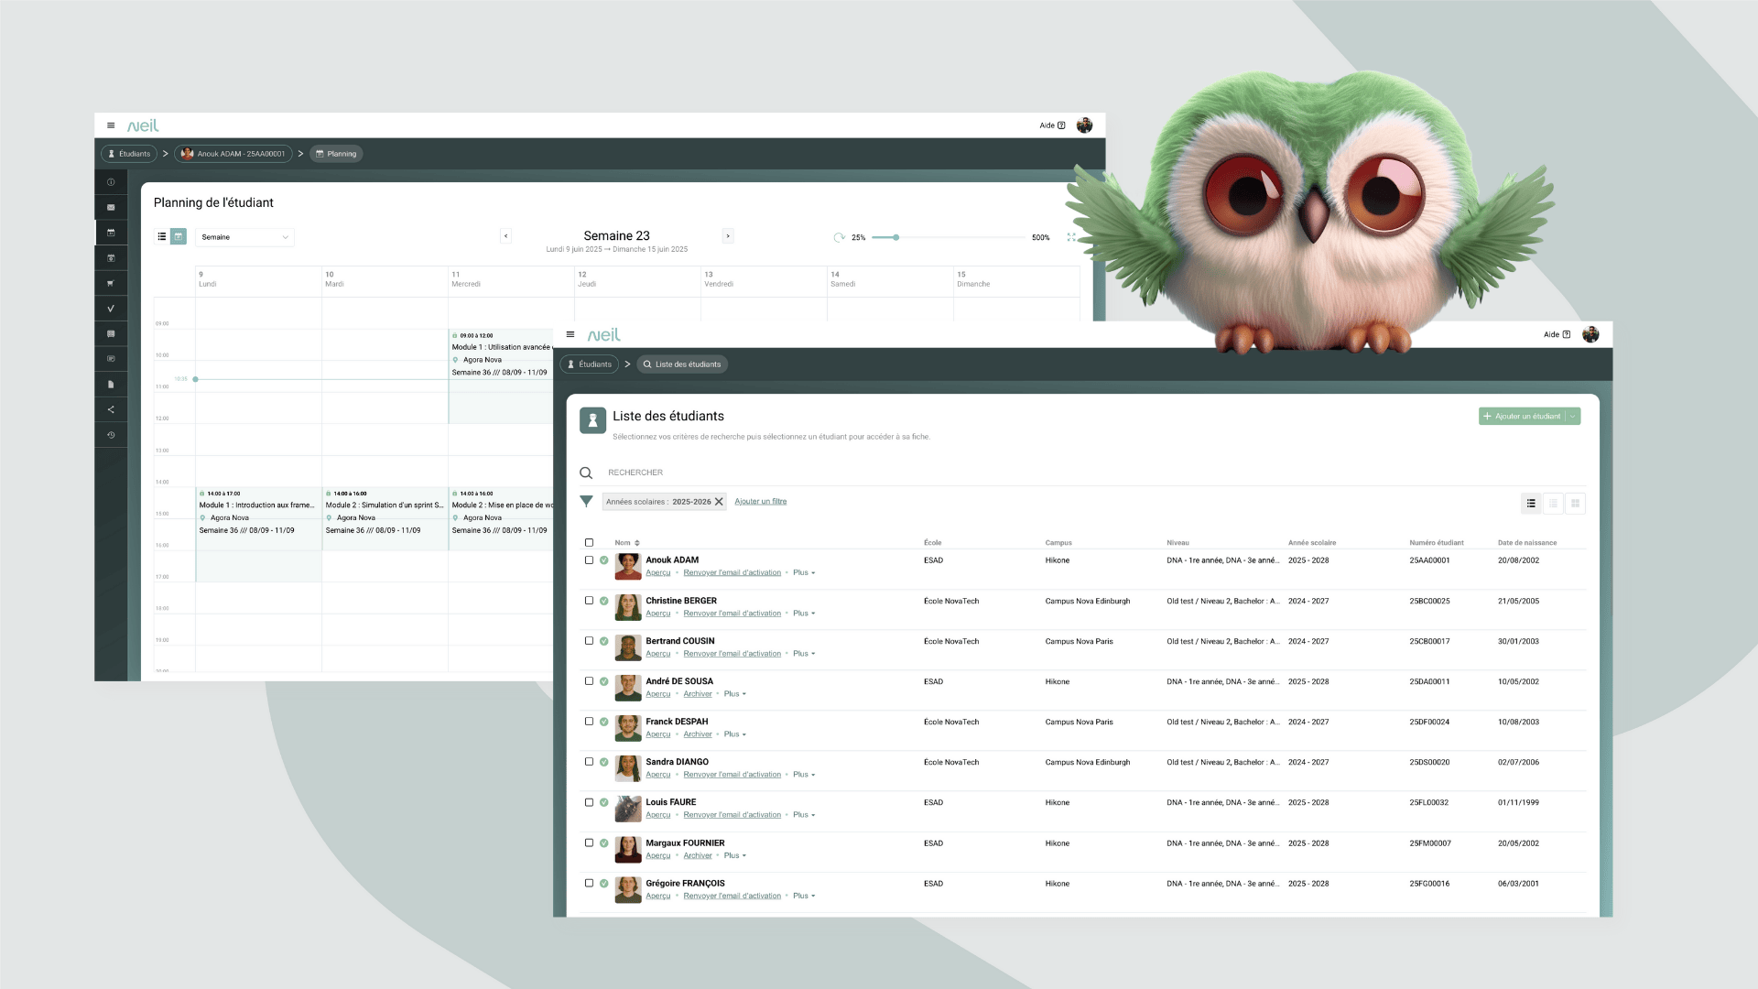The height and width of the screenshot is (989, 1758).
Task: Expand the Ajouter un étudiant dropdown arrow
Action: tap(1573, 417)
